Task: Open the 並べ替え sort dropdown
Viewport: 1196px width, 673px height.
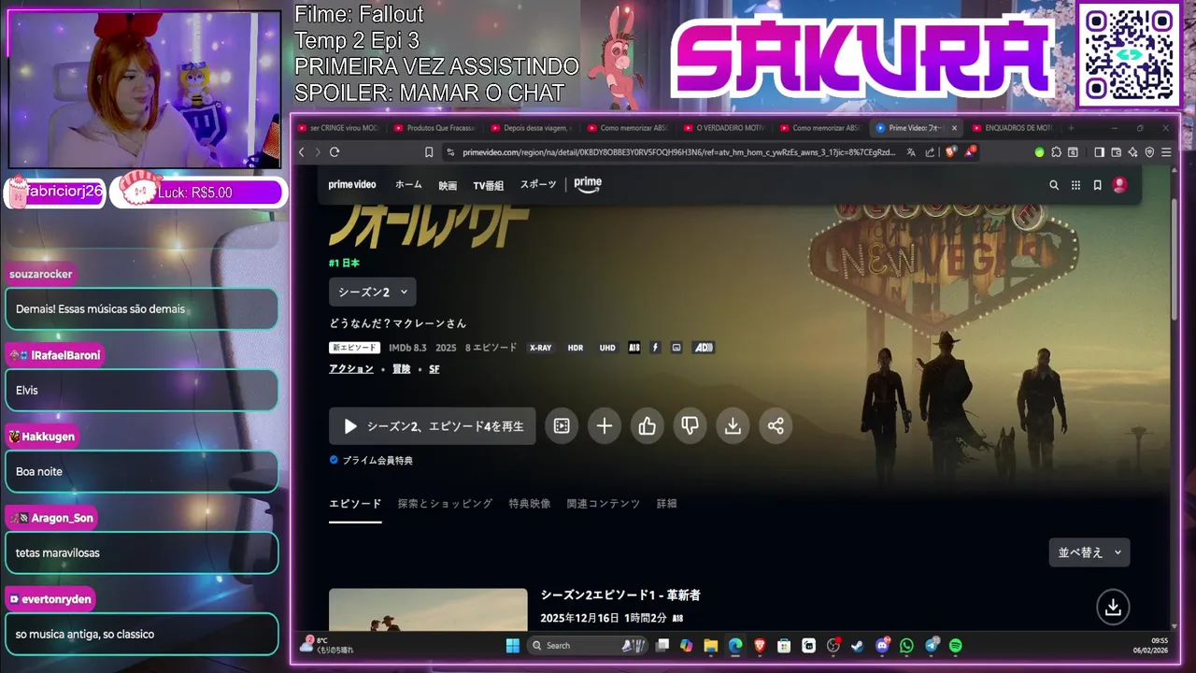Action: click(1089, 552)
